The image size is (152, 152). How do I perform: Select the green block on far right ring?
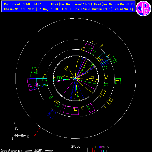118,81
